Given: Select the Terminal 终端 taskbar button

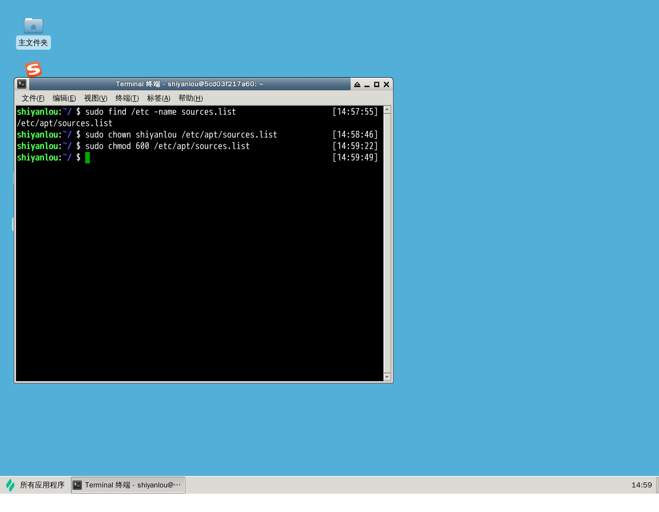Looking at the screenshot, I should 128,485.
